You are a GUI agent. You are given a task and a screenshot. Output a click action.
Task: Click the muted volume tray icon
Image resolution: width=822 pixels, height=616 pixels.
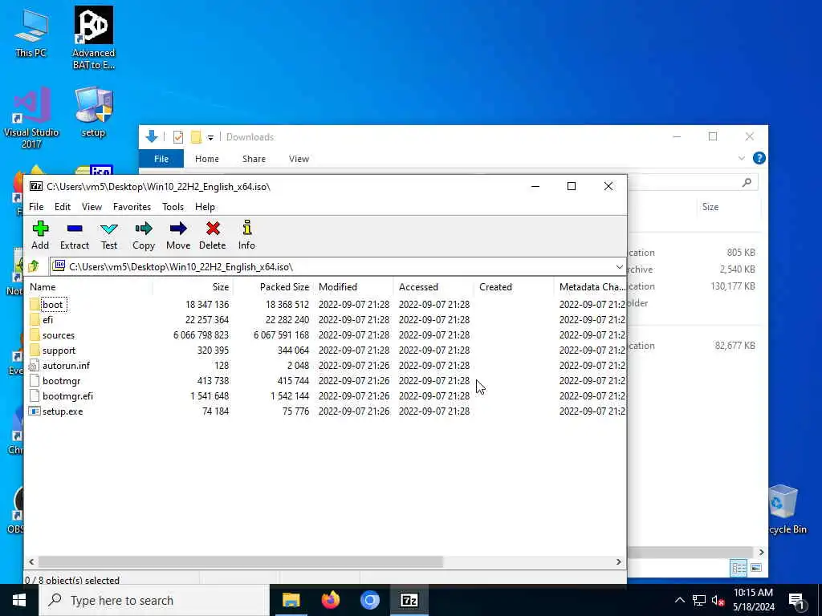point(718,600)
